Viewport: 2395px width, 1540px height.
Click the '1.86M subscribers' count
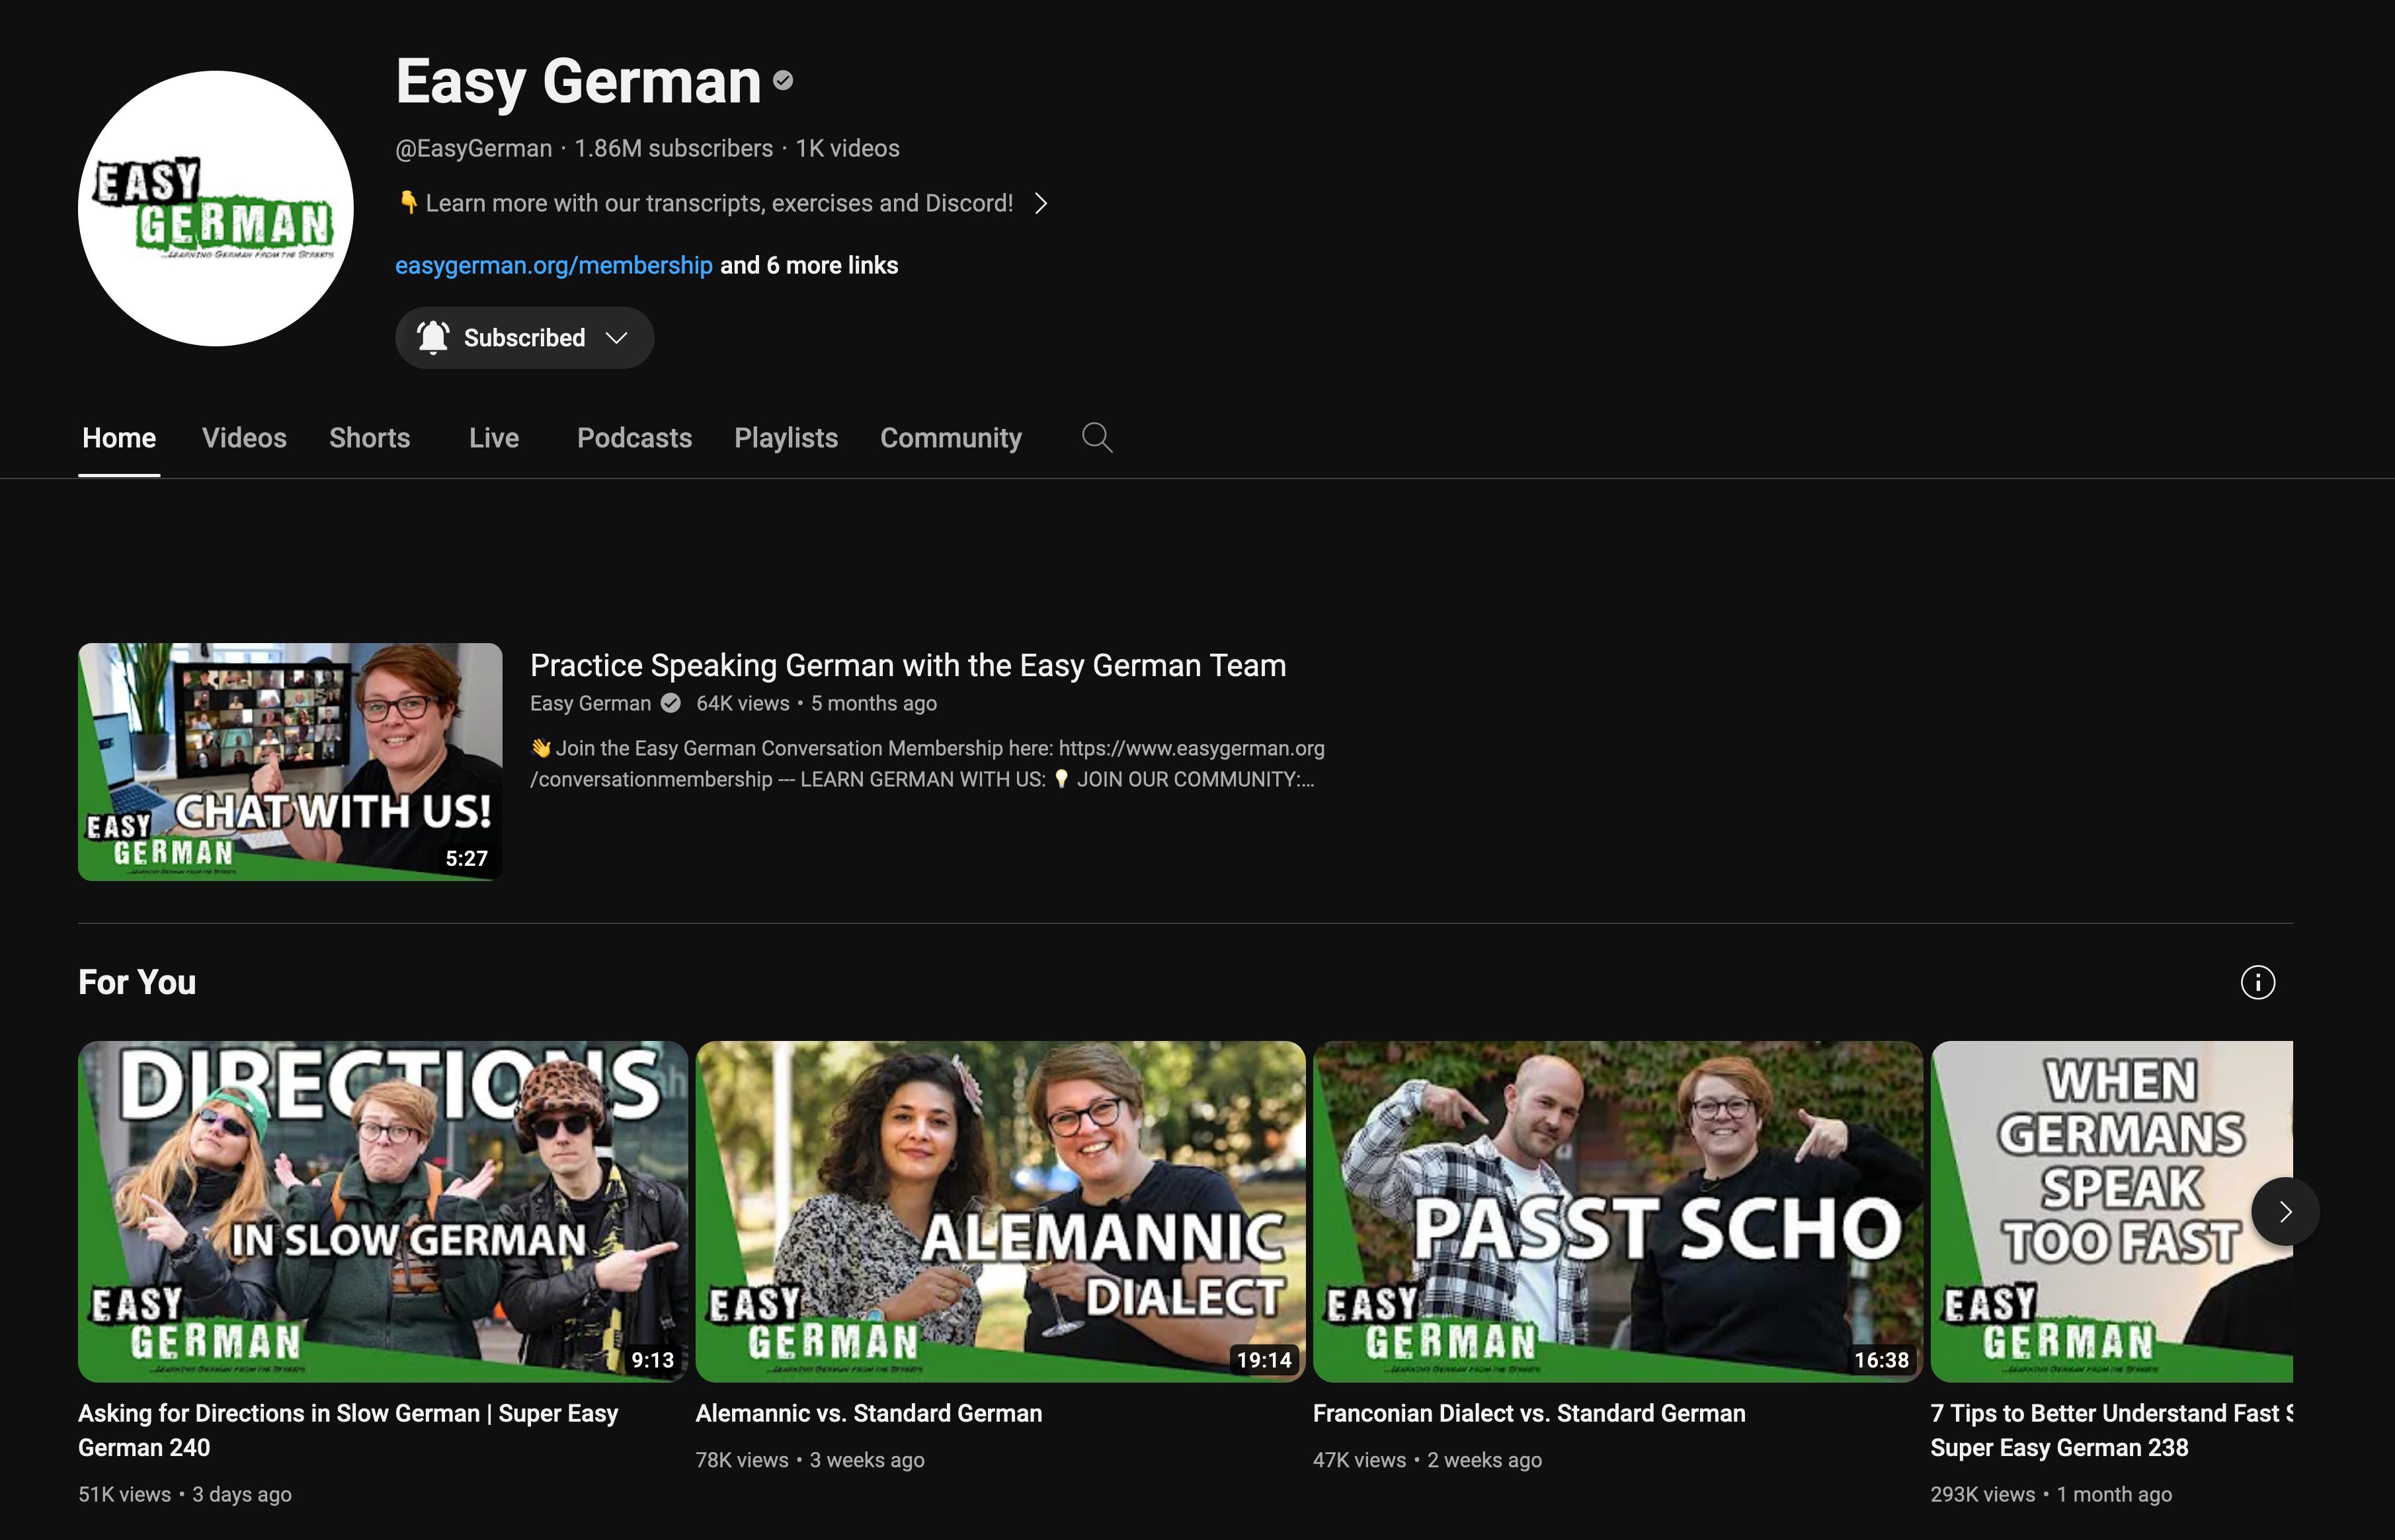click(x=673, y=148)
